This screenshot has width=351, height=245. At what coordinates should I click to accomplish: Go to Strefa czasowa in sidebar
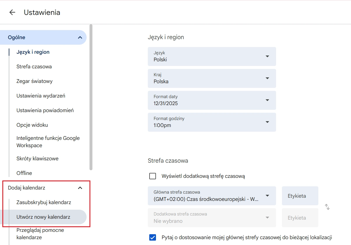[x=34, y=67]
